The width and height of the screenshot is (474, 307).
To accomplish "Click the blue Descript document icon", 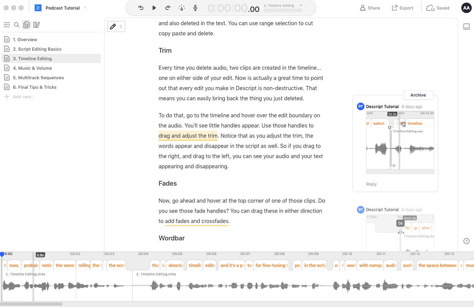I will tap(38, 8).
